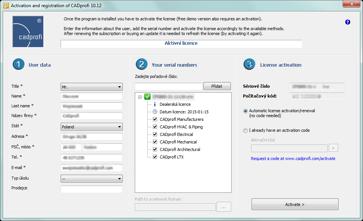The height and width of the screenshot is (221, 363).
Task: Click the Adresa input field
Action: pos(92,137)
